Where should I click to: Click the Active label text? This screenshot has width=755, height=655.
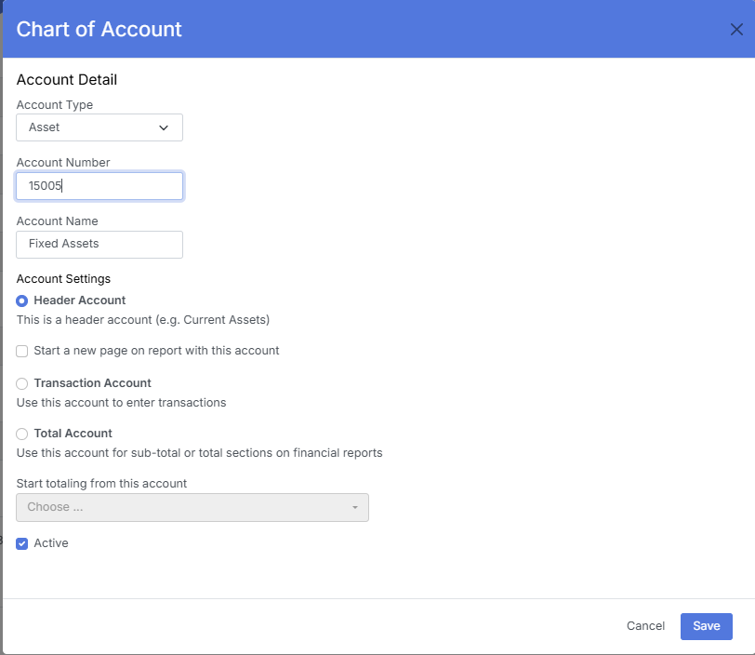[51, 543]
